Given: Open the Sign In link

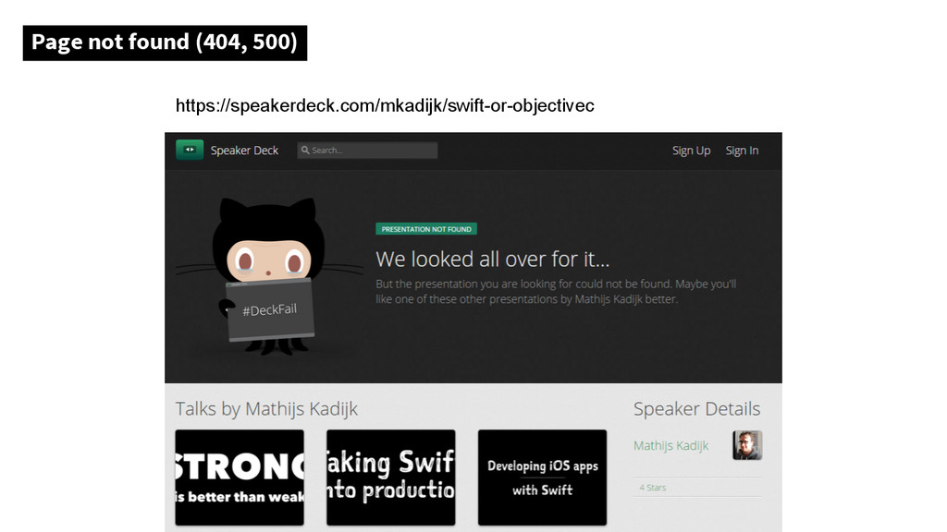Looking at the screenshot, I should click(742, 151).
